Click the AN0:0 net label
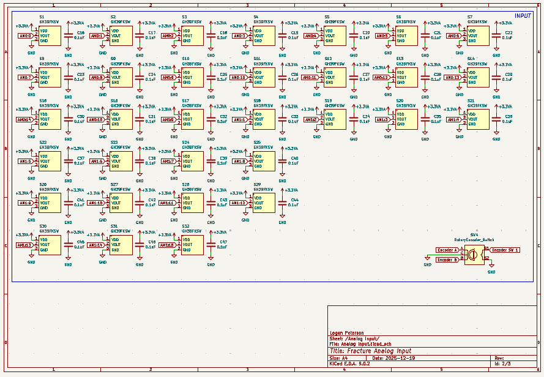 (24, 35)
